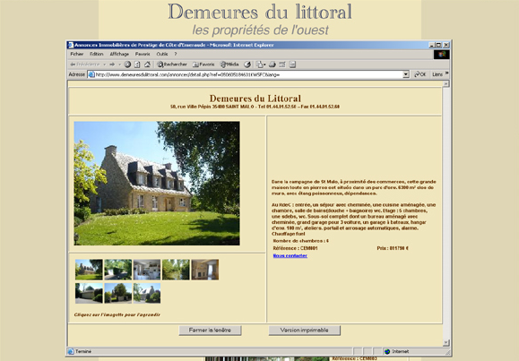519x361 pixels.
Task: Select third thumbnail showing the kitchen
Action: 147,270
